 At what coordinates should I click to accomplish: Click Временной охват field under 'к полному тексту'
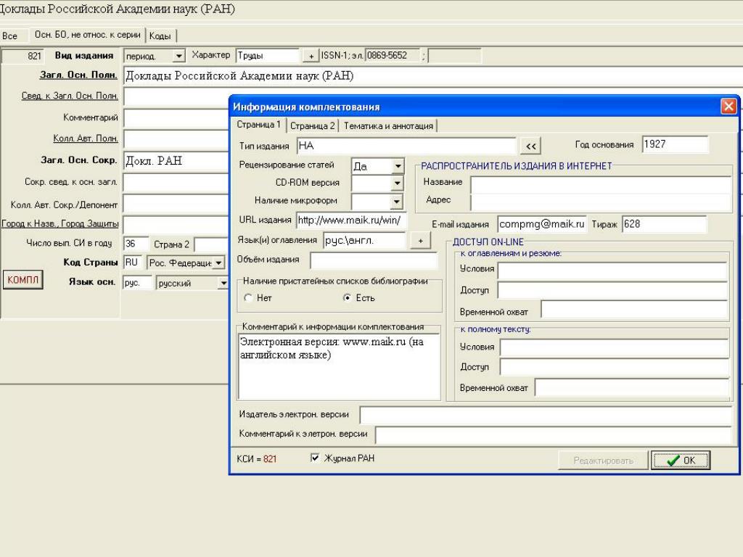pos(632,387)
